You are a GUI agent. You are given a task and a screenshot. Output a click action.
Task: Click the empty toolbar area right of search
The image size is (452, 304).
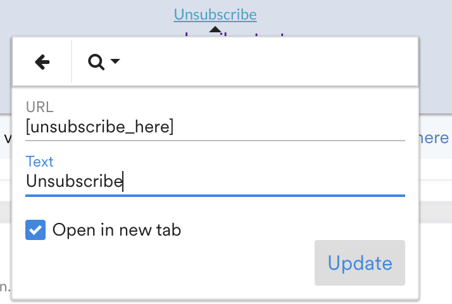(x=266, y=61)
